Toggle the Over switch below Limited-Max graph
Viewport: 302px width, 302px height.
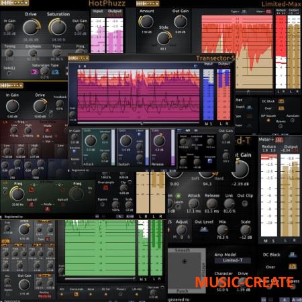point(281,108)
